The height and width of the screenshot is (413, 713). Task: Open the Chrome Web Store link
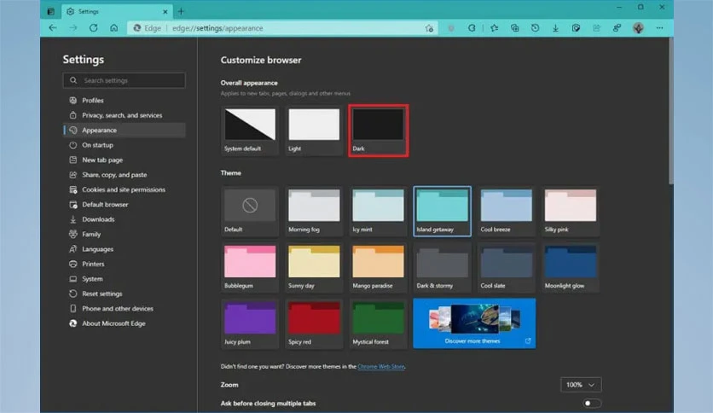(x=381, y=366)
